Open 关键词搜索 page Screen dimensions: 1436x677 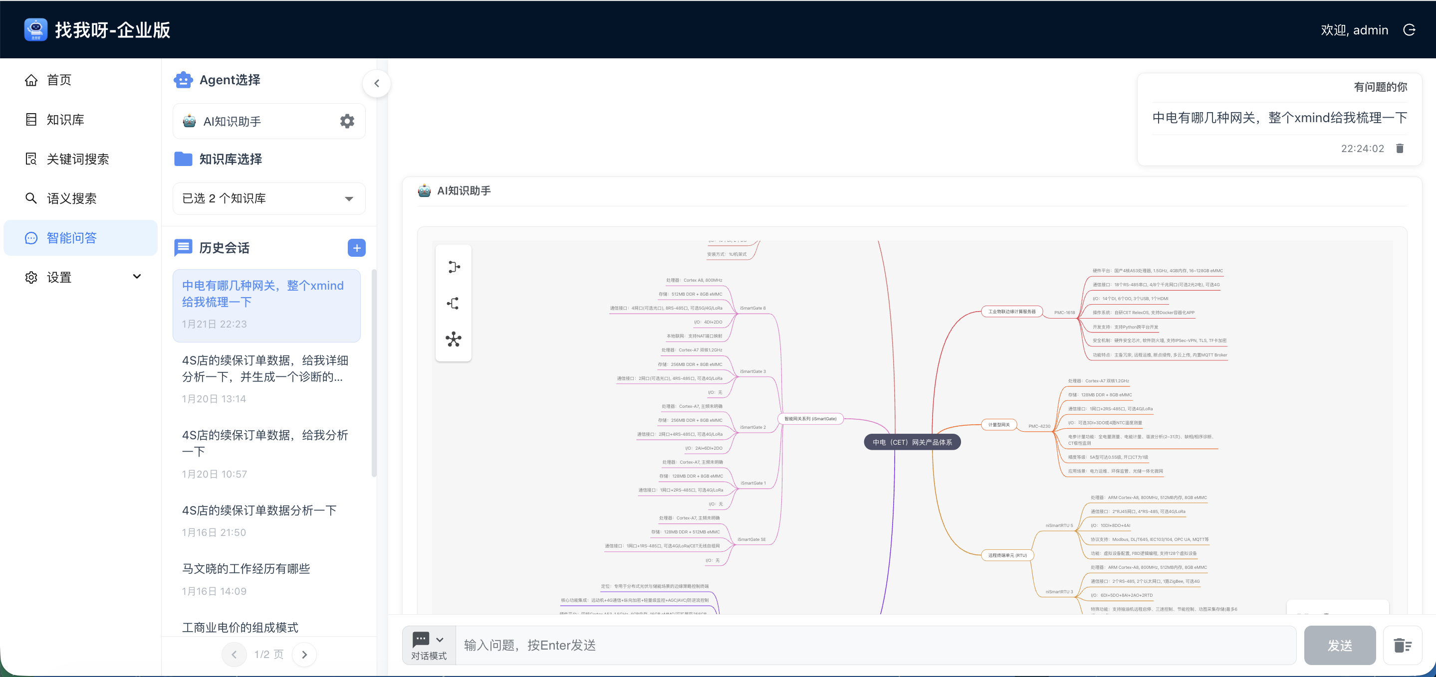click(77, 159)
